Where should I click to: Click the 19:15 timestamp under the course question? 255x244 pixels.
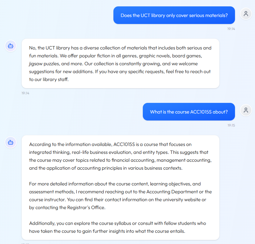click(231, 125)
